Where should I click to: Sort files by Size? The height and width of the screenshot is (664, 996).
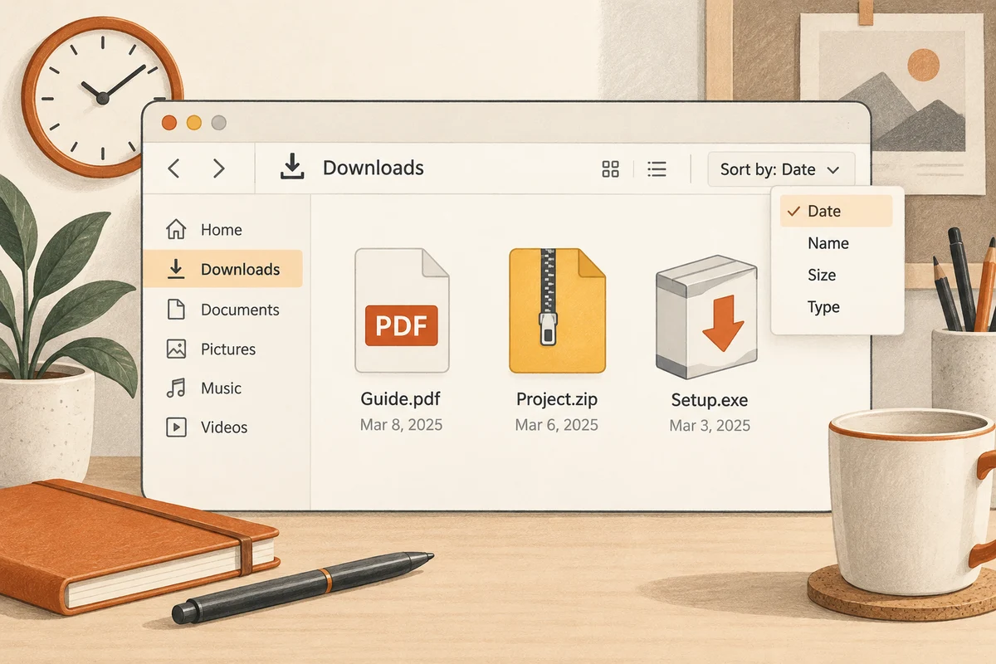822,275
